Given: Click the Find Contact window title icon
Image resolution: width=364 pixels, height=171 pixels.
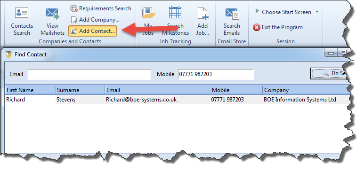Looking at the screenshot, I should [8, 54].
